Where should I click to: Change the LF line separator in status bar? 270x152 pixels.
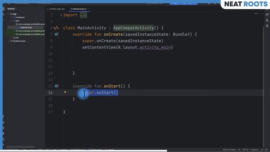click(x=239, y=149)
